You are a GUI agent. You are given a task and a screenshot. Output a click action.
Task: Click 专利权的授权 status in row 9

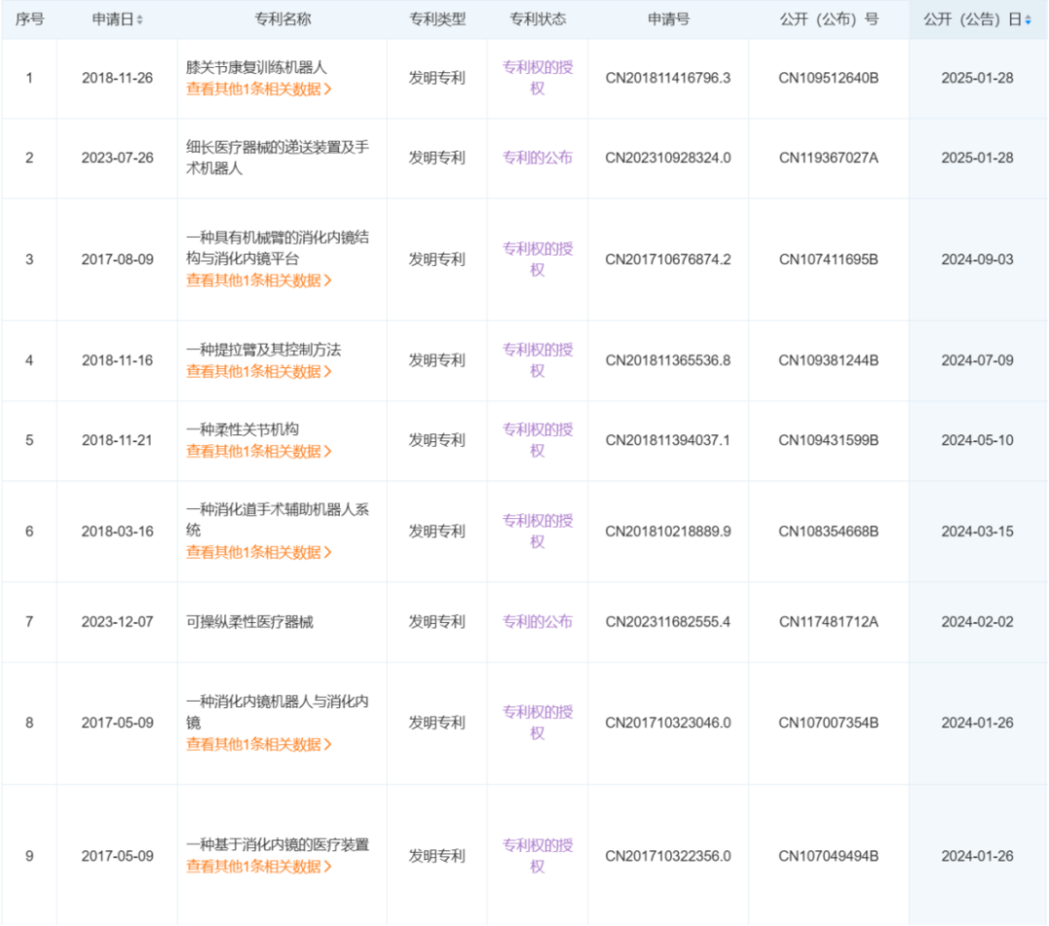(x=538, y=856)
